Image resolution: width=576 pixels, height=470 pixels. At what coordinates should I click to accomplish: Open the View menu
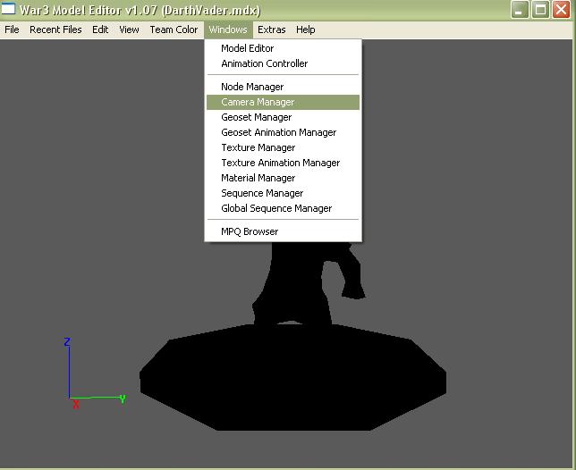click(129, 29)
